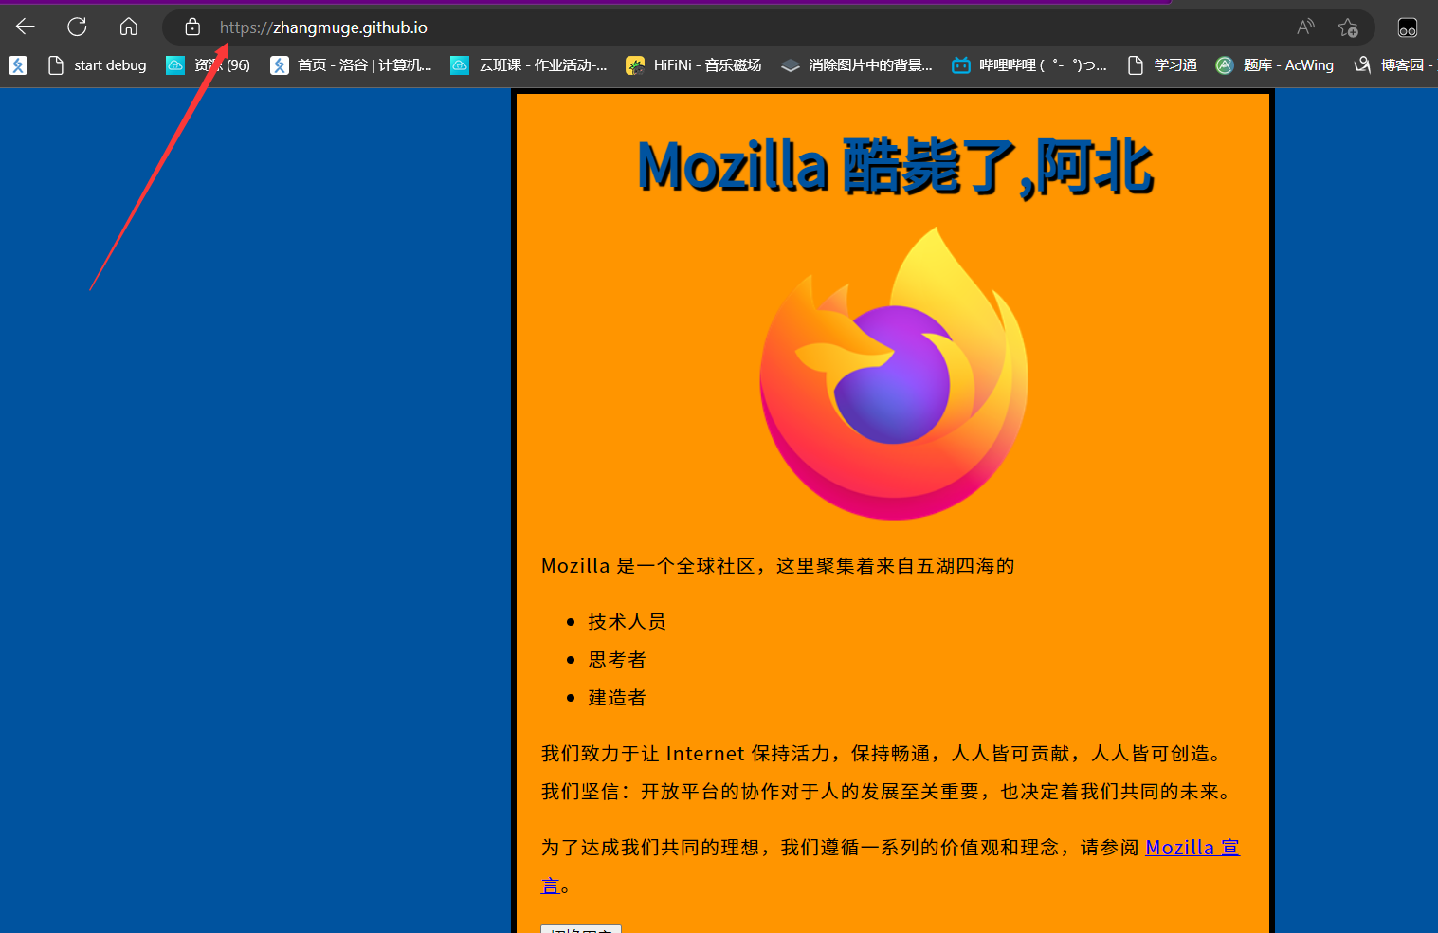The width and height of the screenshot is (1438, 933).
Task: Click the sentence starting Mozilla 是一个全球社区
Action: (x=777, y=566)
